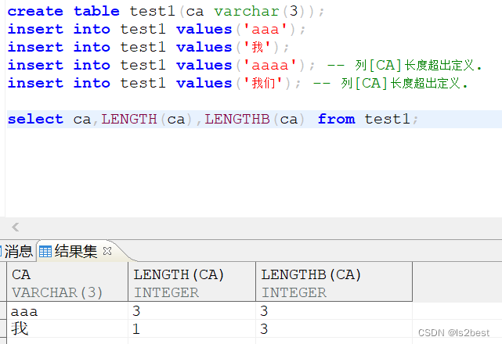The image size is (502, 344).
Task: Select the 结果集 results tab
Action: [x=75, y=251]
